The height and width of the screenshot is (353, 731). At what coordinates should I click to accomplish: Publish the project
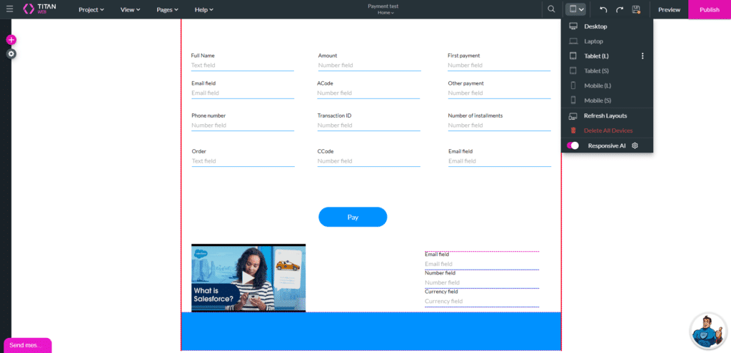pos(710,9)
